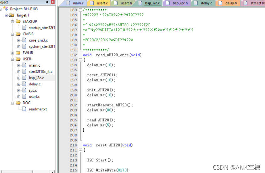This screenshot has height=173, width=265.
Task: Expand main.c node in USER group
Action: coord(19,65)
